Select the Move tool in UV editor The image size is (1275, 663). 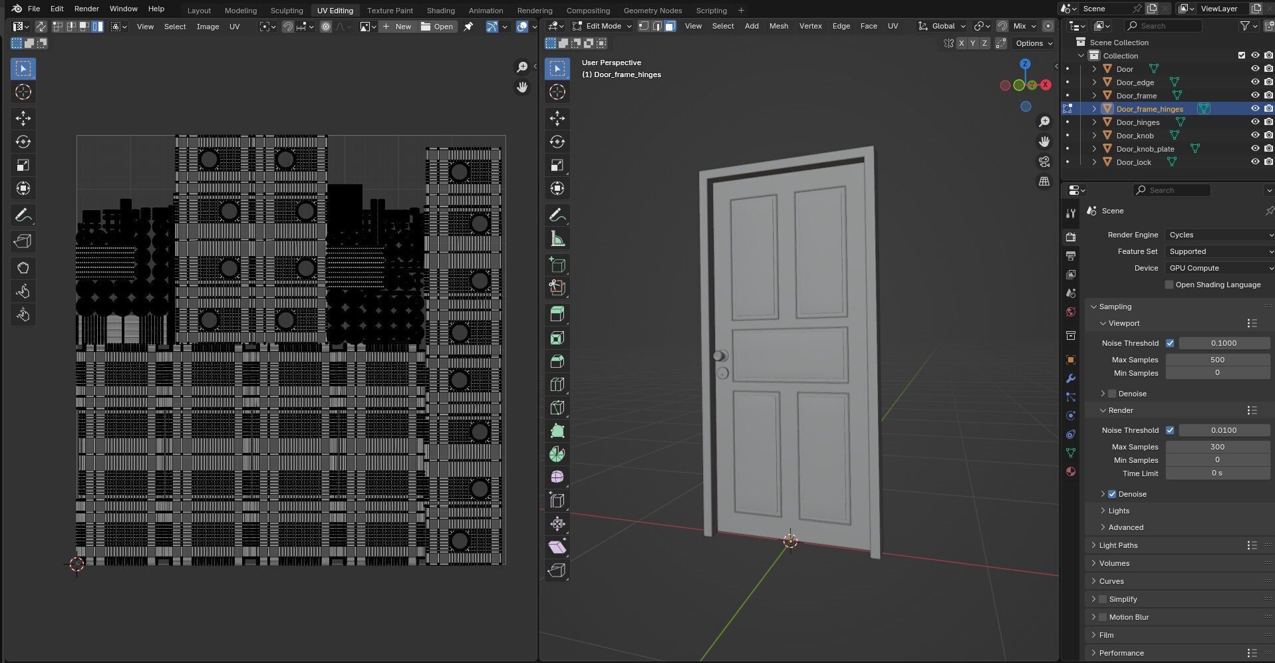pos(23,118)
